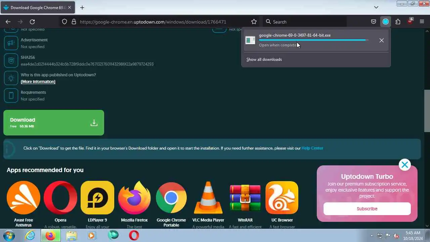Open Google Chrome Portable app icon
Screen dimensions: 430x242
click(x=171, y=198)
